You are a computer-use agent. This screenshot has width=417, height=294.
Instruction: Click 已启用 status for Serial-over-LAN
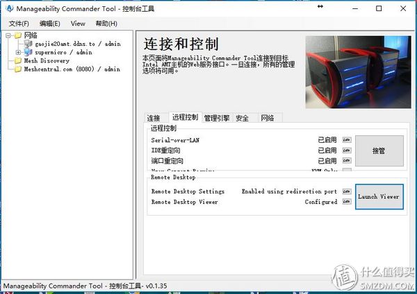coord(327,140)
